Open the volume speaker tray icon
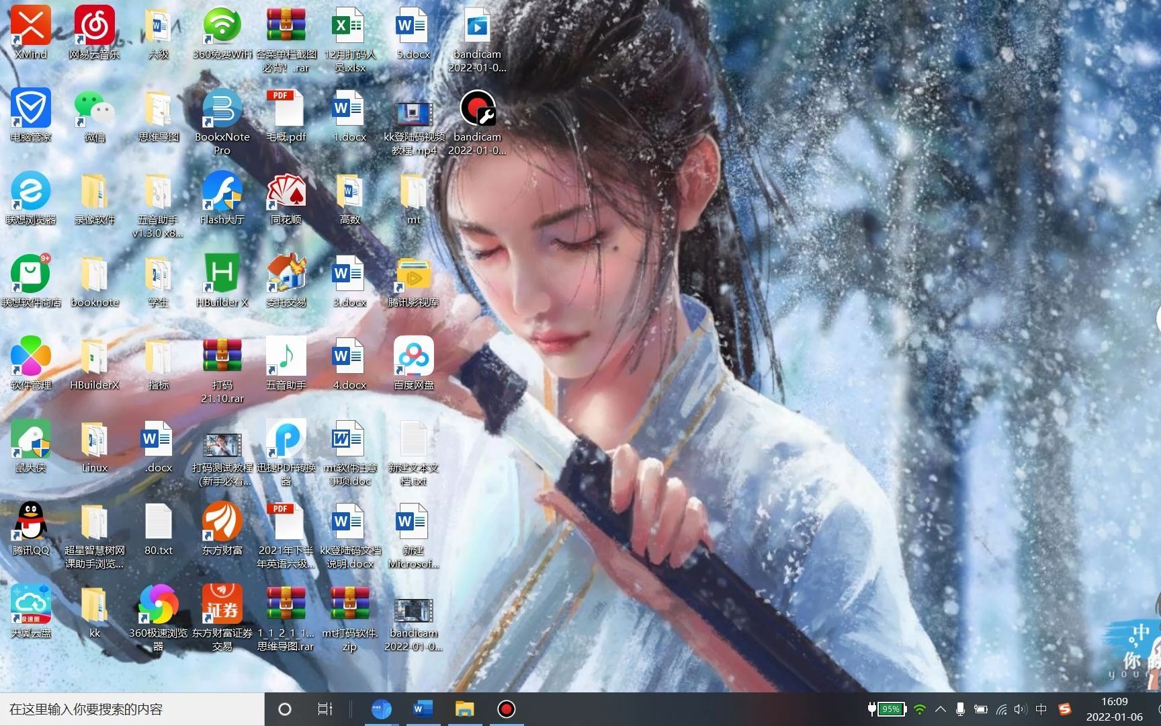This screenshot has width=1161, height=726. [1021, 709]
